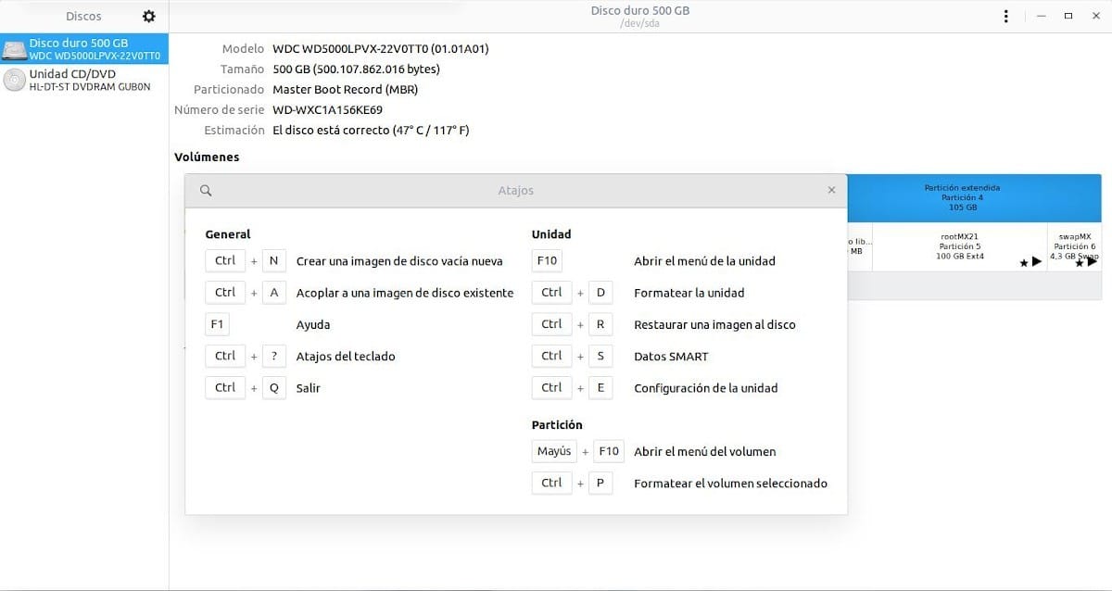This screenshot has width=1112, height=591.
Task: Open the gear menu beside Discos
Action: (x=149, y=16)
